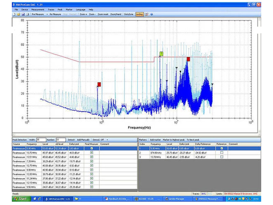273x205 pixels.
Task: Toggle the Lin/log axis button
Action: coord(140,14)
